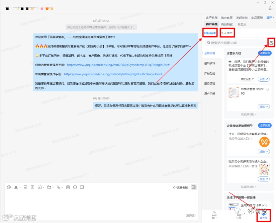Image resolution: width=276 pixels, height=223 pixels.
Task: Open the document/notes icon in toolbar
Action: click(x=32, y=187)
